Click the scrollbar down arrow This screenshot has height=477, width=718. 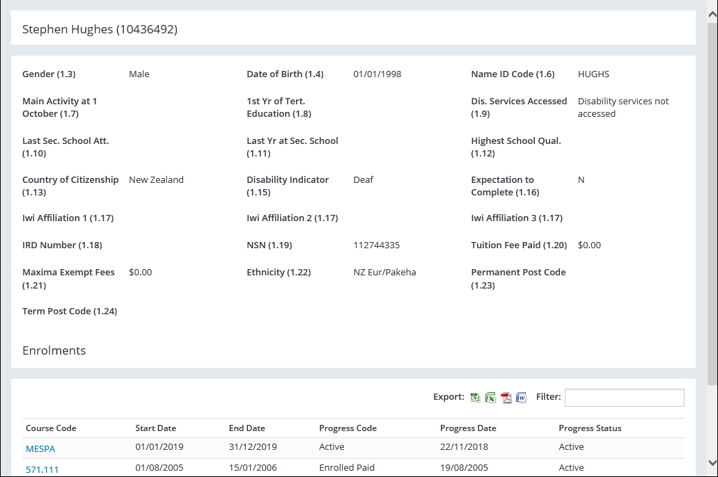tap(712, 462)
